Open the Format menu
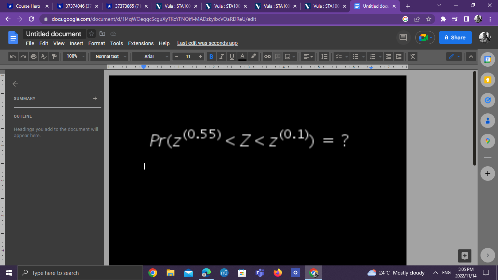Viewport: 498px width, 280px height. (96, 43)
